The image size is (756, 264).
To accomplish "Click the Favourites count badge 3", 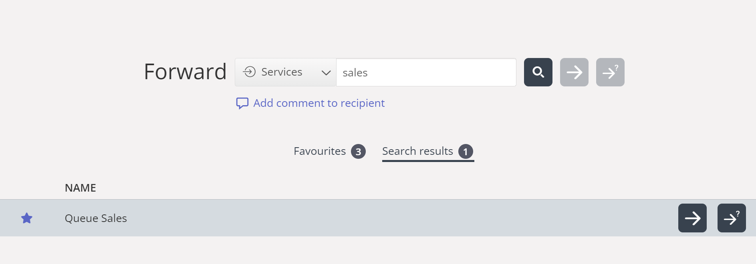I will pos(358,152).
